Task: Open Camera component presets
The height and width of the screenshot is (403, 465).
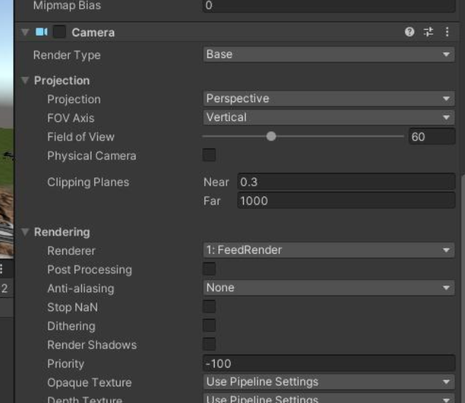Action: coord(428,32)
